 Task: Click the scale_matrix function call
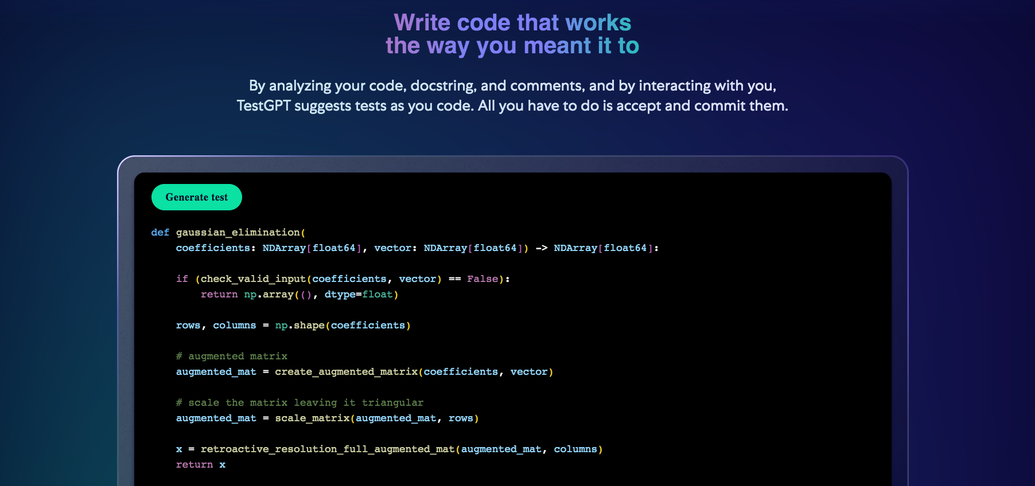point(312,418)
